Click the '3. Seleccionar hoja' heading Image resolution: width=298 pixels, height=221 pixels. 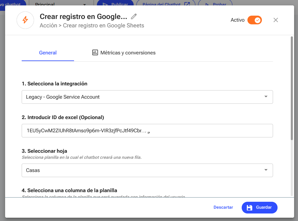(45, 151)
